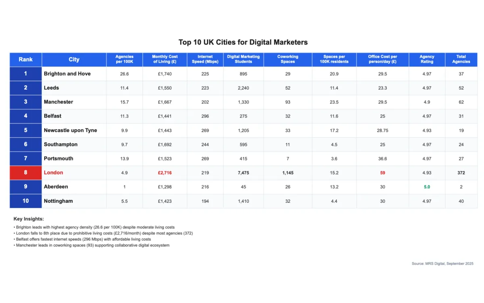Image resolution: width=484 pixels, height=303 pixels.
Task: Click the Top 10 UK Cities title
Action: tap(243, 42)
